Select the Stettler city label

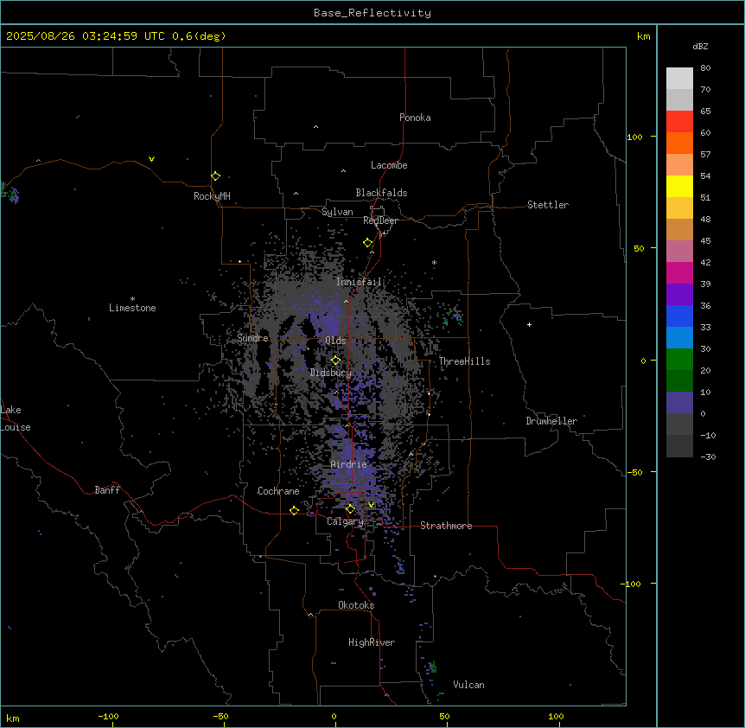point(548,205)
